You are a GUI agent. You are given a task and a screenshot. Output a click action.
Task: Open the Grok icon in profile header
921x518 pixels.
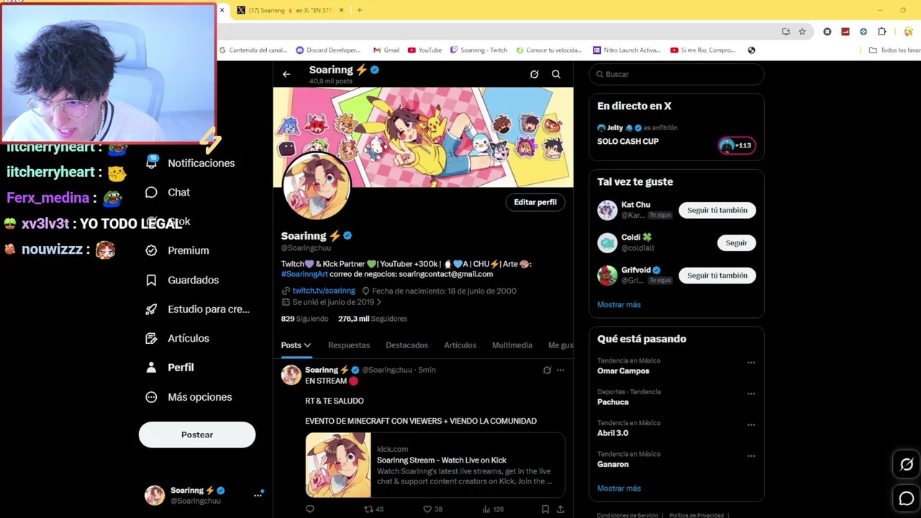pos(534,74)
